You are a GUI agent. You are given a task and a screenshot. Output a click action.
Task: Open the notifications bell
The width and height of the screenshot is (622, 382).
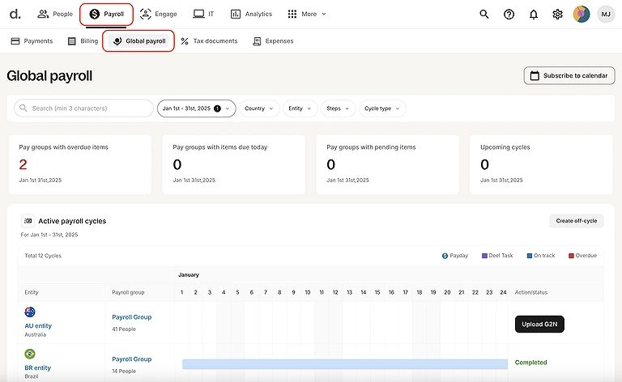click(534, 15)
